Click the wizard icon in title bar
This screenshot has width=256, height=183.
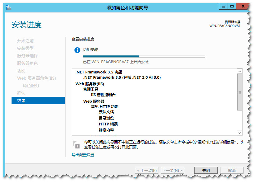coord(8,7)
